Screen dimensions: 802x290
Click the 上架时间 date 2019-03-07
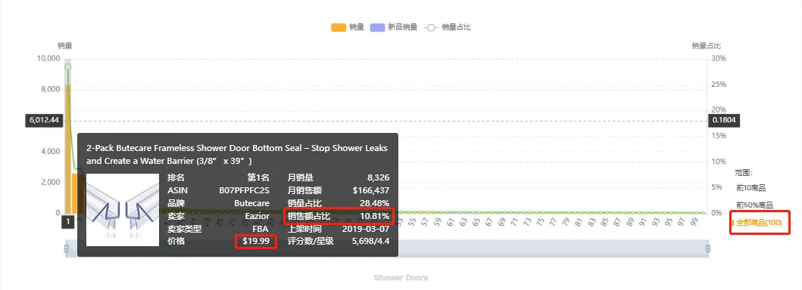366,229
